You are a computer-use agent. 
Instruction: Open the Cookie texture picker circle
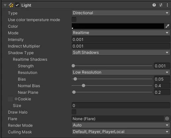tap(16, 99)
